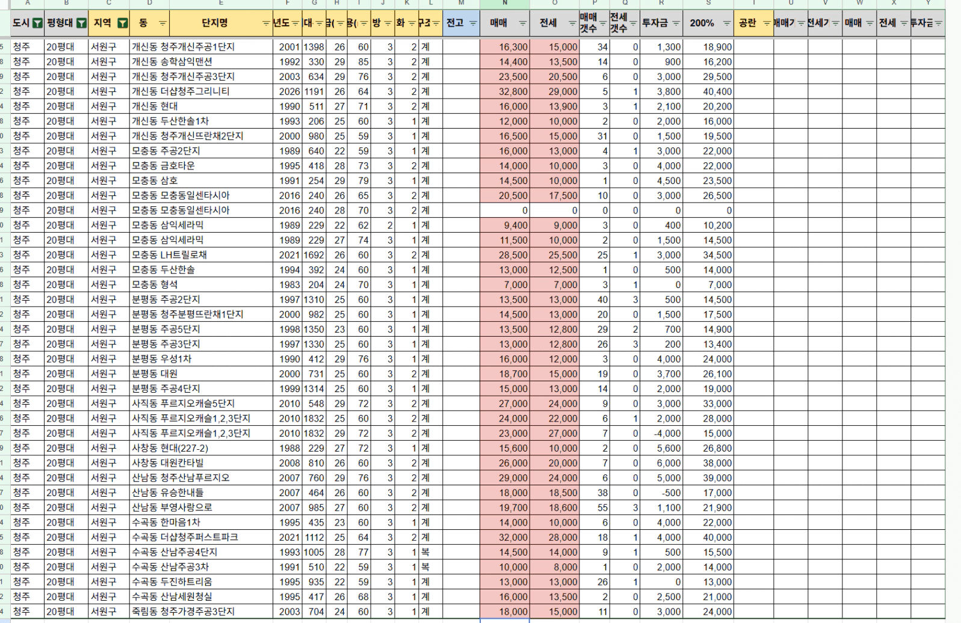Open the filter in column U 매매가 header
This screenshot has width=961, height=623.
[x=801, y=23]
